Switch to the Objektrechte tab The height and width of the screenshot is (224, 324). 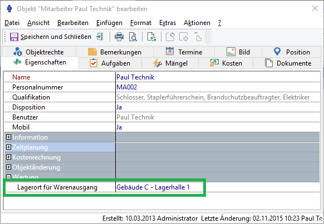click(38, 52)
